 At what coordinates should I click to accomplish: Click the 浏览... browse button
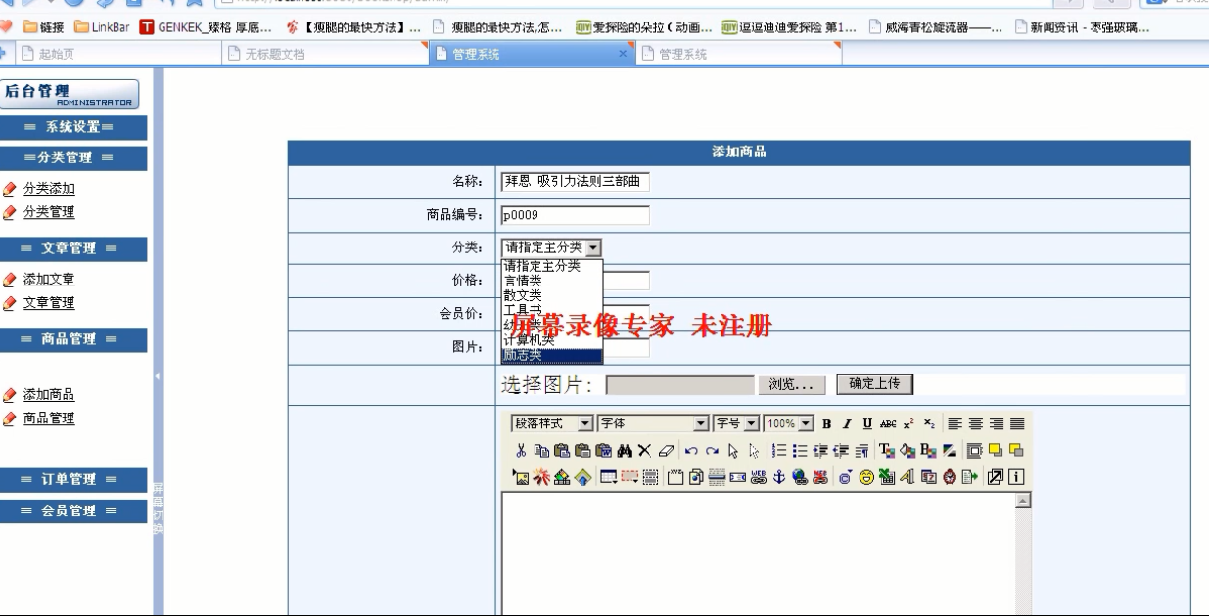point(791,384)
